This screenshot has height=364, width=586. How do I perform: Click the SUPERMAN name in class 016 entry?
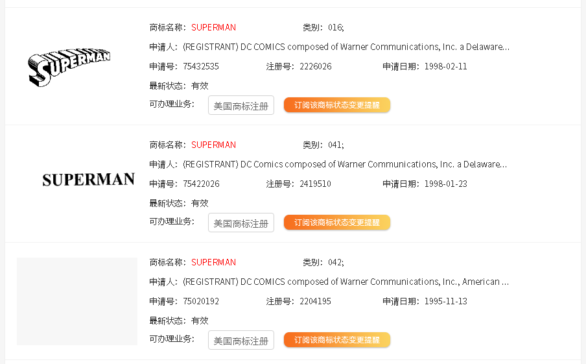click(x=213, y=27)
